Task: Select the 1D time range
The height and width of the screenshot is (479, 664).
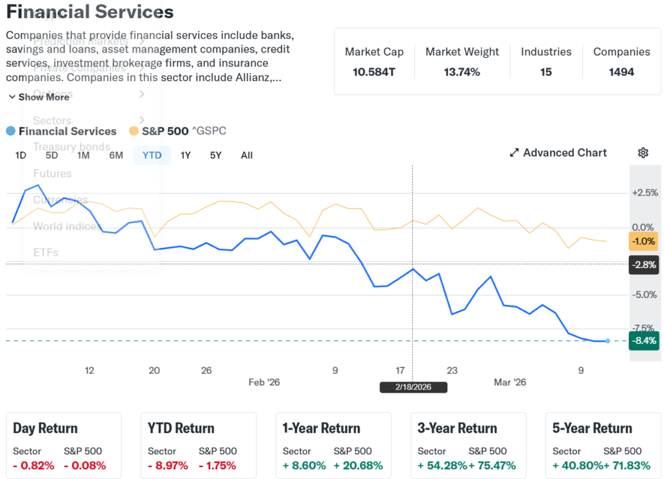Action: [21, 155]
